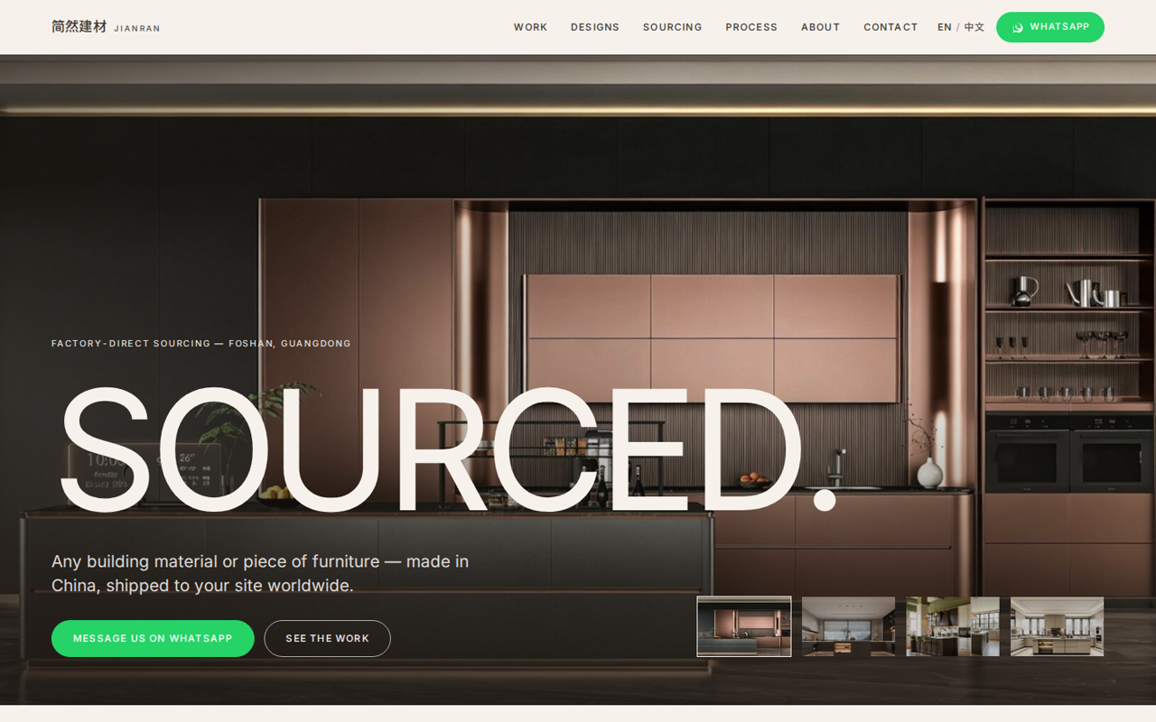Viewport: 1156px width, 722px height.
Task: Select the first copper kitchen thumbnail
Action: tap(744, 626)
